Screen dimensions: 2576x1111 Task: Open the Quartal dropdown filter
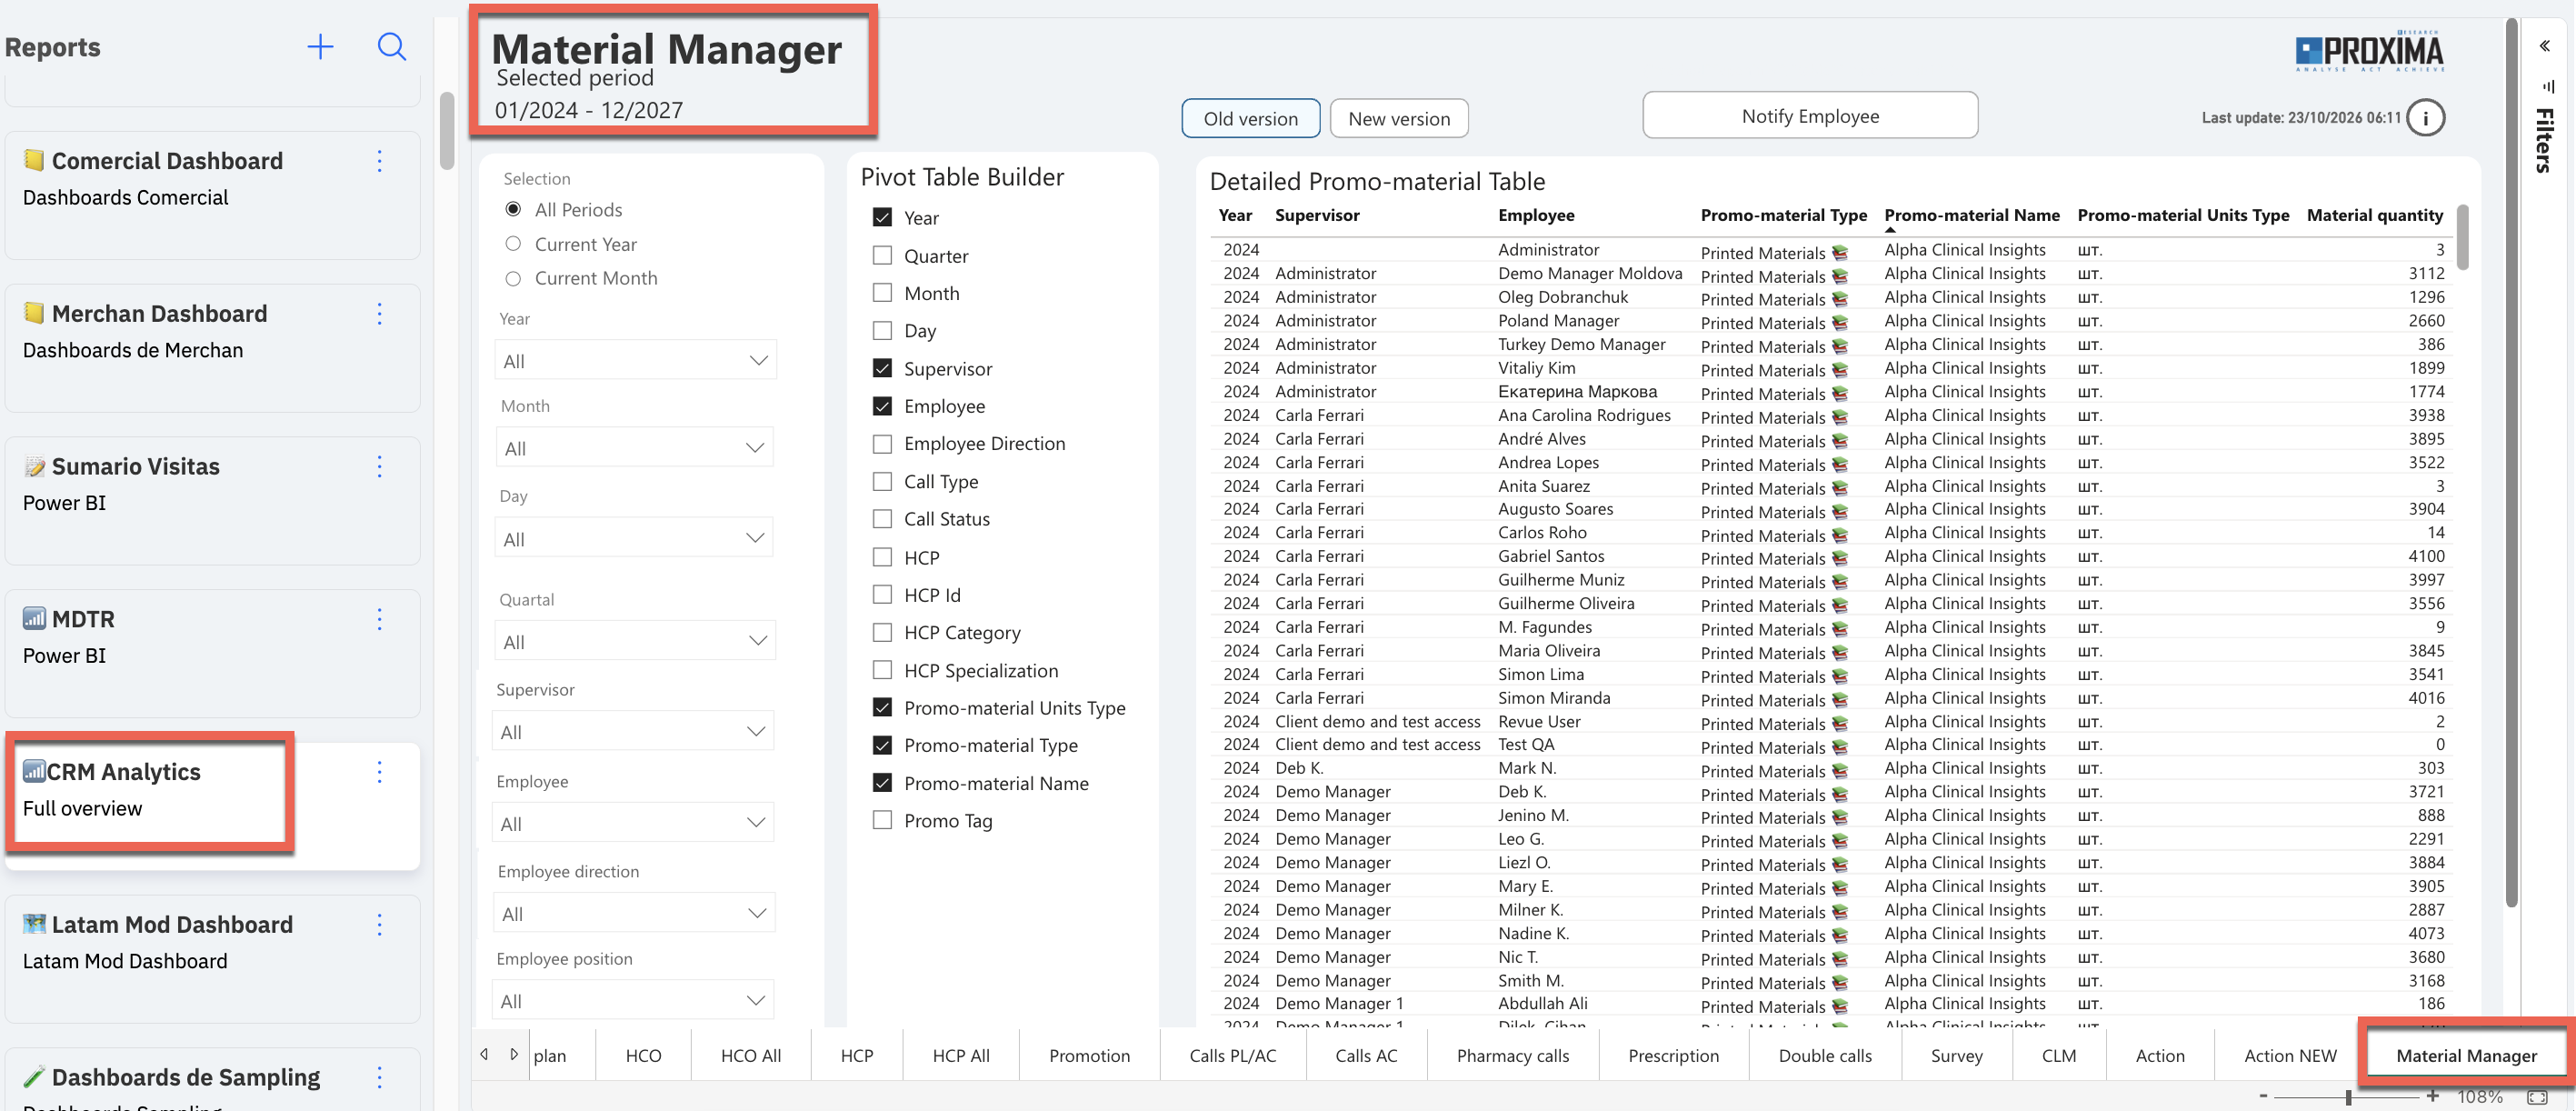point(635,641)
